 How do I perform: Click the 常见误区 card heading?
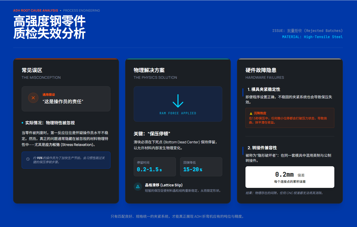tap(32, 70)
